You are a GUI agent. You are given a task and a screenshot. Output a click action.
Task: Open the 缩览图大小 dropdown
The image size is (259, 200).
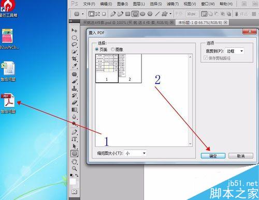135,153
